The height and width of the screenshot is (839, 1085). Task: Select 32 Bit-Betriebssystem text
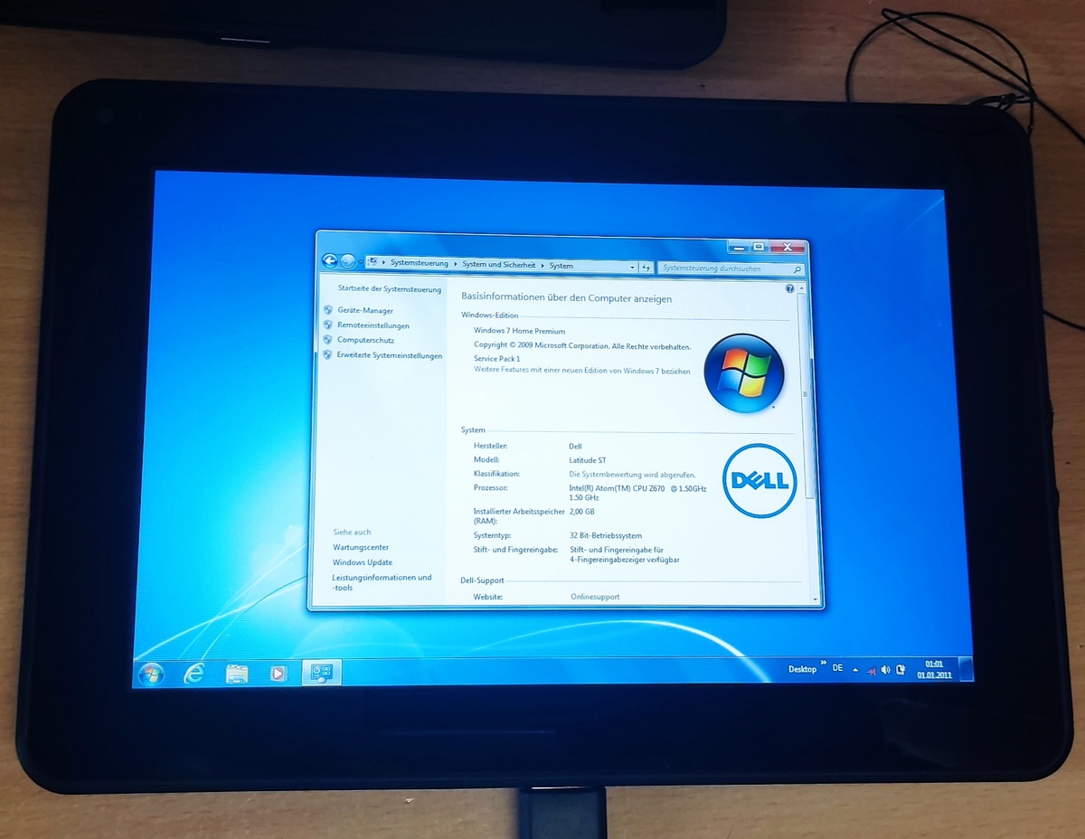[x=606, y=535]
